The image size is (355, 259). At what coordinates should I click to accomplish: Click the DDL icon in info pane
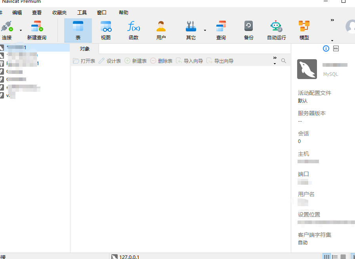(x=337, y=48)
